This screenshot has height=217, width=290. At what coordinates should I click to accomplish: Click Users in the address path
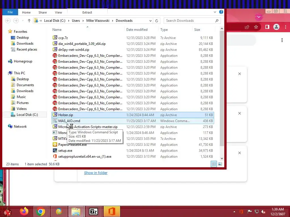[76, 20]
